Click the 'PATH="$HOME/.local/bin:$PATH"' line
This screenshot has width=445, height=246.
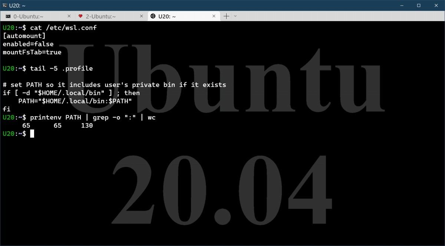[75, 101]
